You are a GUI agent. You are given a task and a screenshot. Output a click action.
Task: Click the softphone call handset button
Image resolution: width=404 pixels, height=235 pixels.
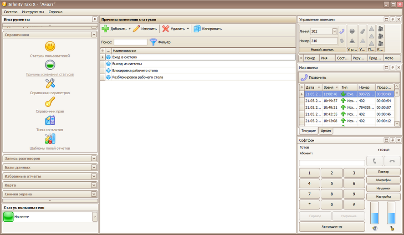click(x=374, y=161)
